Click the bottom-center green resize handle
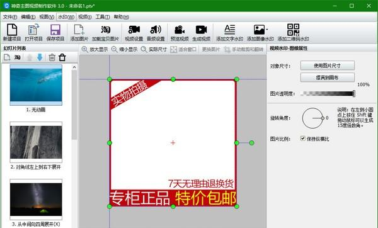This screenshot has width=378, height=228. pos(173,207)
